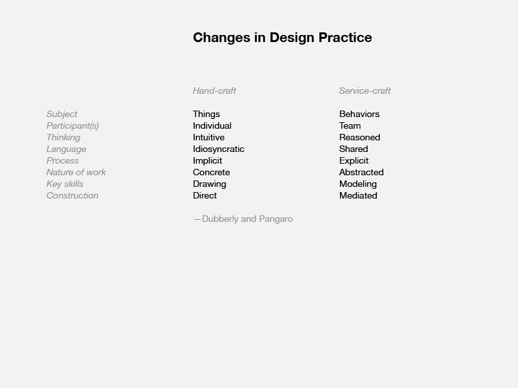This screenshot has width=518, height=388.
Task: Select the word Idiosyncratic
Action: coord(219,149)
